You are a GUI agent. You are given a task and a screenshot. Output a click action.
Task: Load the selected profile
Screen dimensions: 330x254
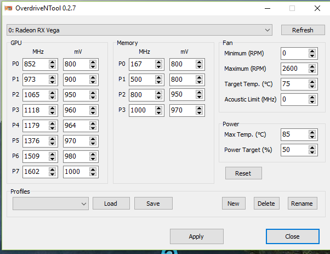pyautogui.click(x=111, y=204)
